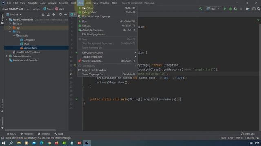The image size is (261, 146).
Task: Click the stop icon in the toolbar
Action: point(241,9)
